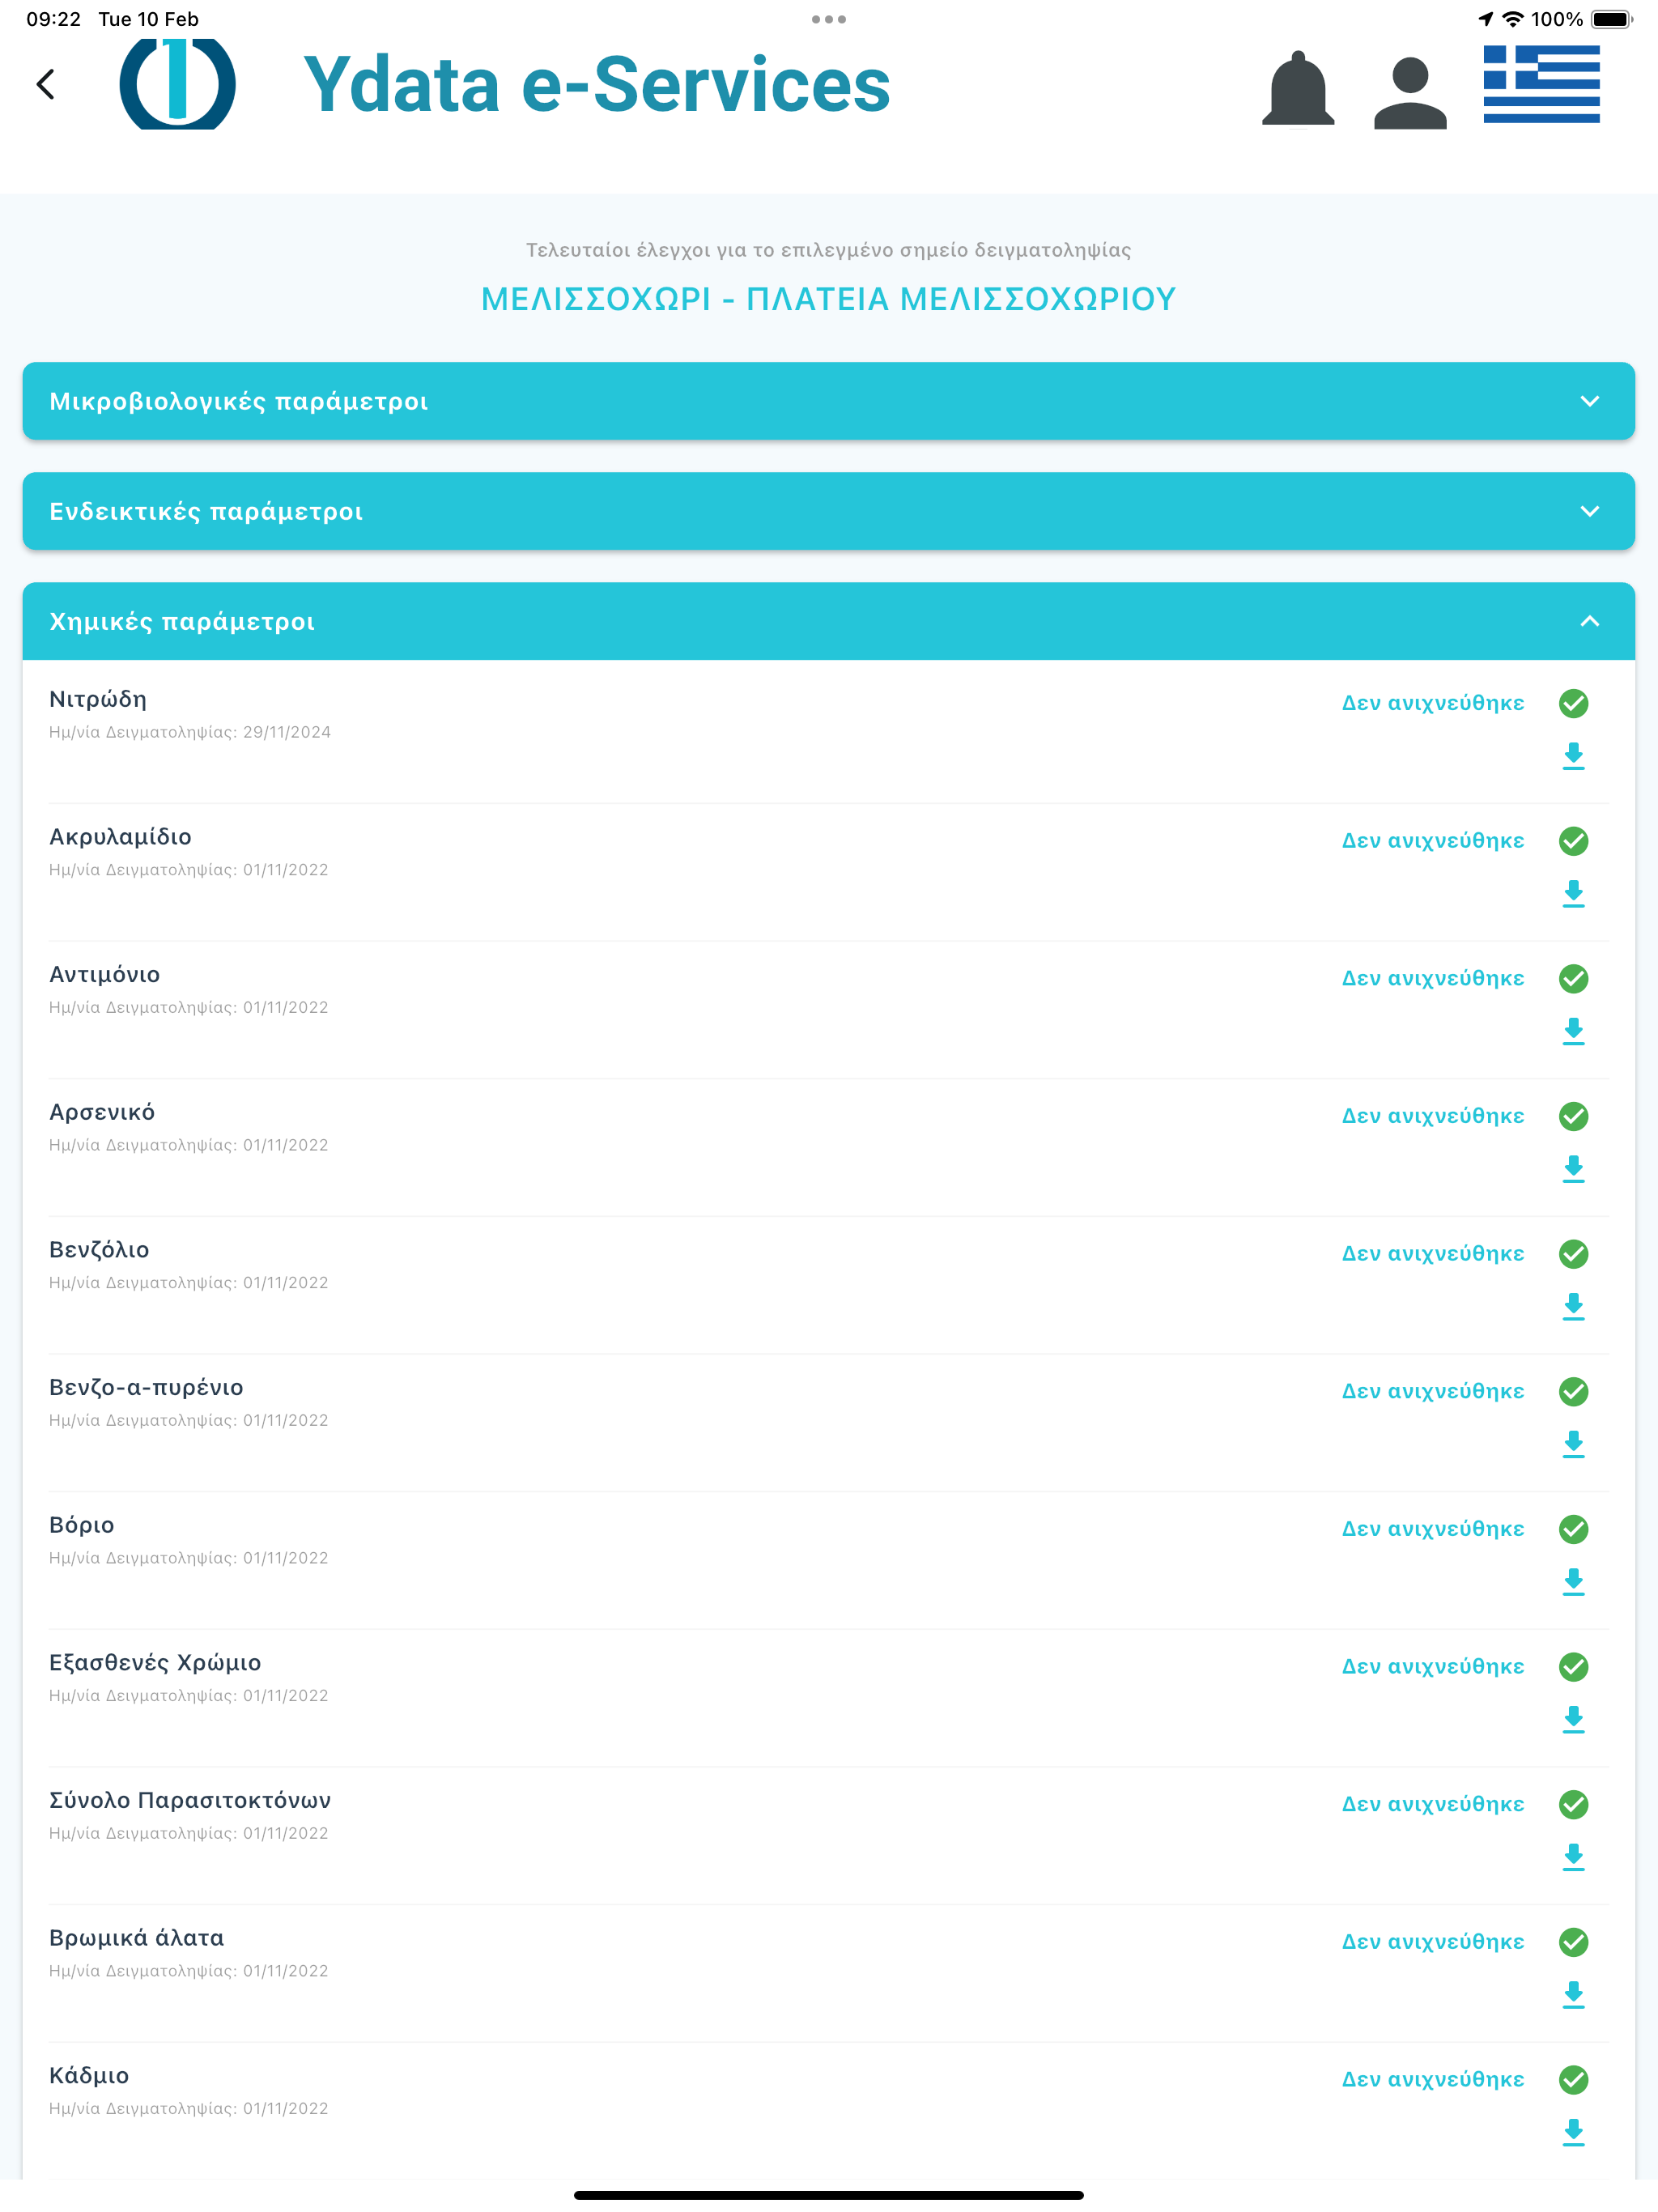Expand the Μικροβιολογικές παράμετροι section
The height and width of the screenshot is (2212, 1658).
(828, 401)
